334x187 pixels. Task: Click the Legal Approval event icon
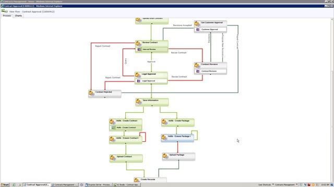[138, 81]
